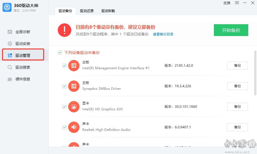Click the 版本: 2.0.0.1990 app version text
This screenshot has height=154, width=257.
point(25,10)
